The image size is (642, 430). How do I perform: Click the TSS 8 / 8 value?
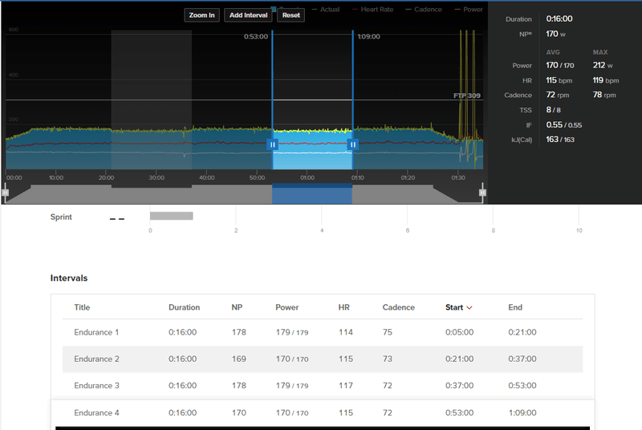553,110
